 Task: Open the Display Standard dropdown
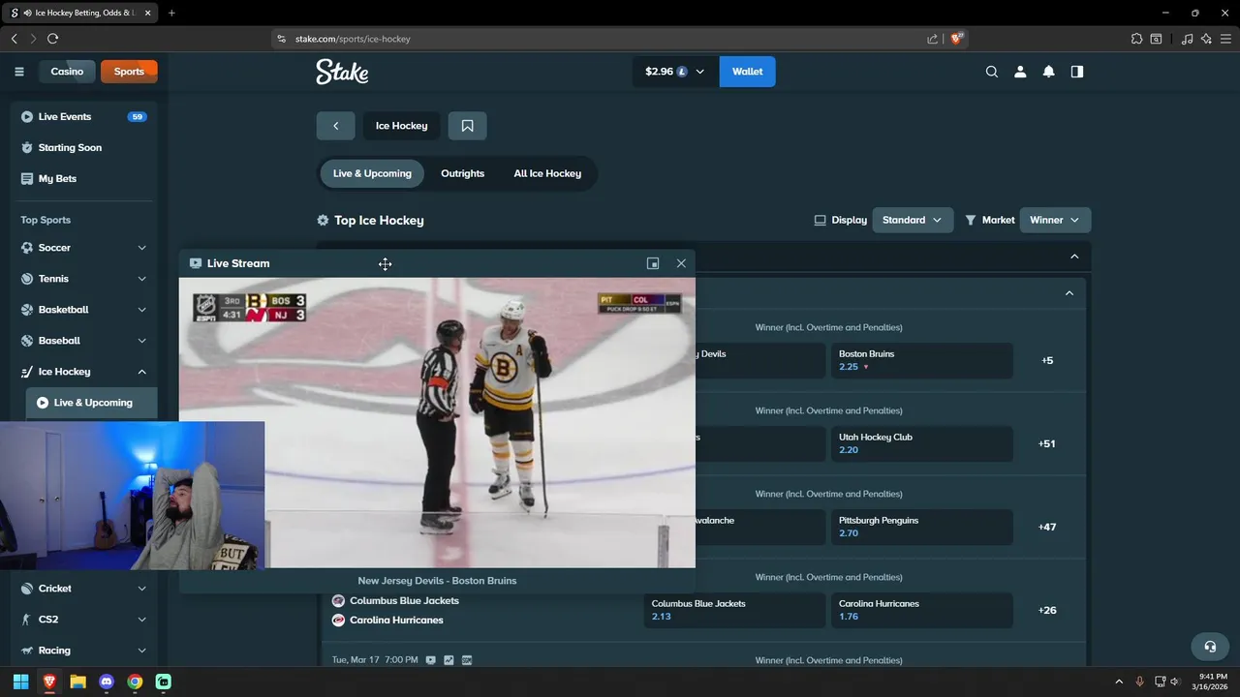(913, 221)
